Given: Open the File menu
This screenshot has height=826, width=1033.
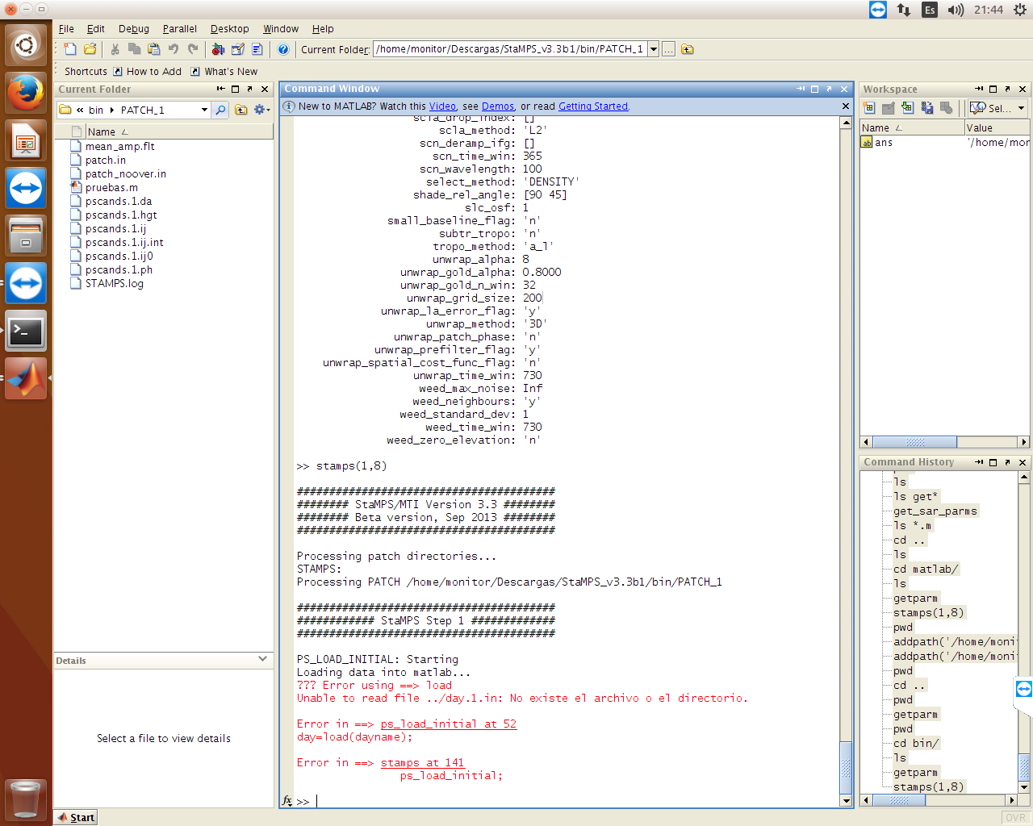Looking at the screenshot, I should (x=66, y=28).
